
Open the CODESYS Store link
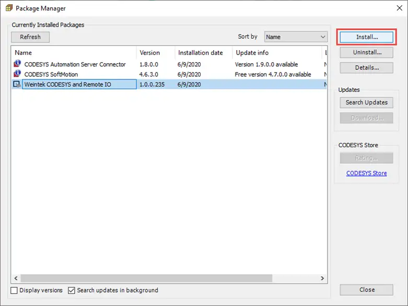click(366, 173)
